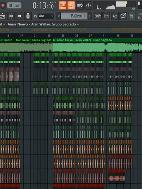Click bar 17 on the timeline
142x189 pixels.
pos(21,36)
